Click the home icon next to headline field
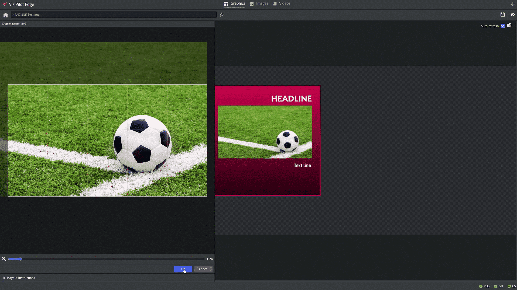The image size is (517, 290). [x=5, y=15]
